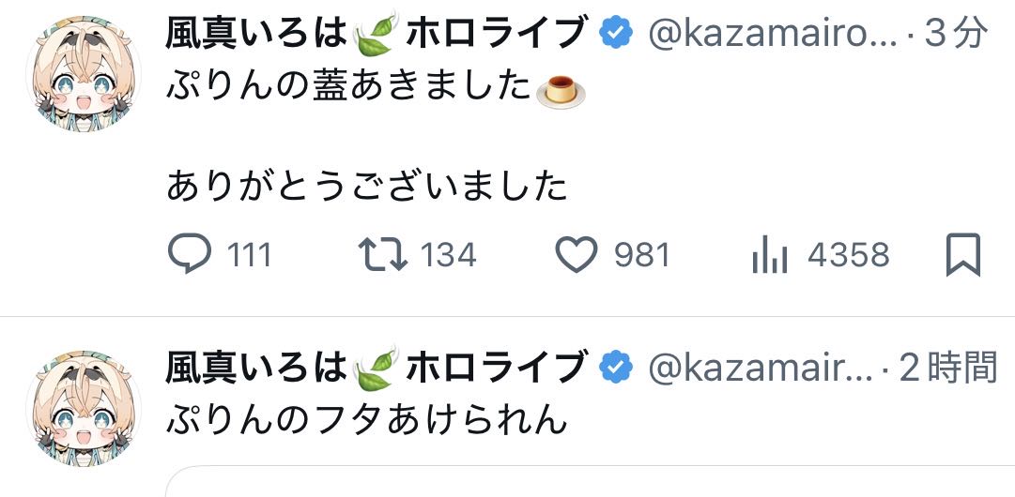
Task: Like the tweet with the heart icon
Action: click(x=577, y=254)
